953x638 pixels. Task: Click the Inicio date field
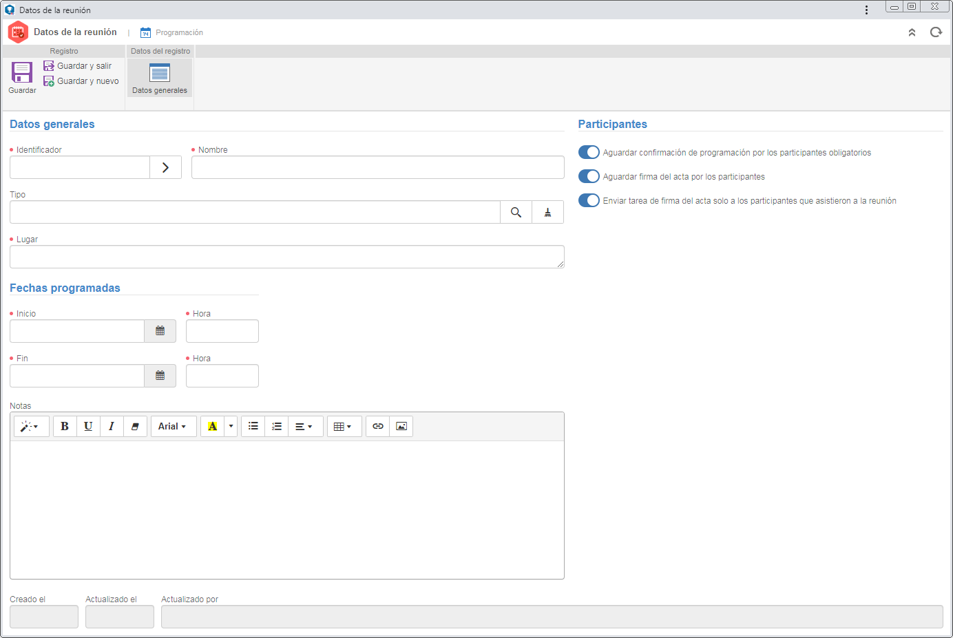point(77,331)
